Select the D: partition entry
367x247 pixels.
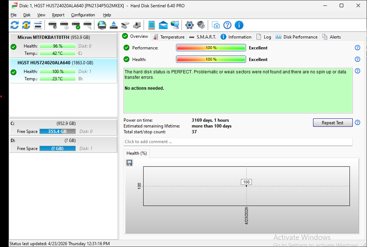point(63,144)
